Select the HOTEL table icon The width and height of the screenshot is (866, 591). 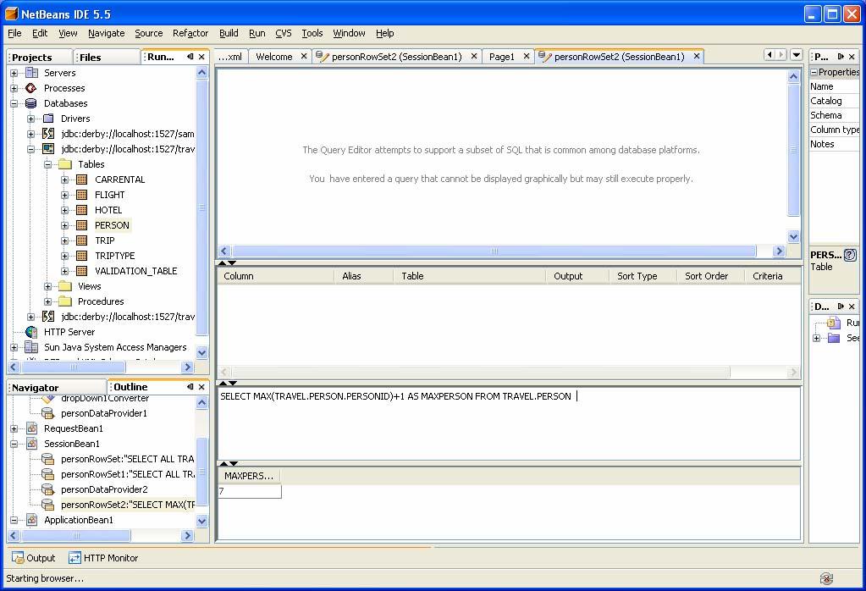tap(82, 210)
